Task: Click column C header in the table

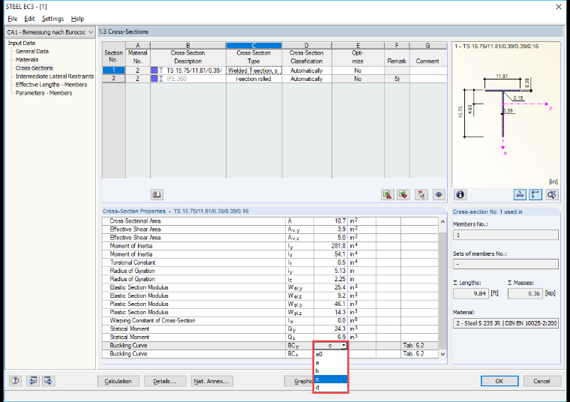Action: tap(253, 46)
